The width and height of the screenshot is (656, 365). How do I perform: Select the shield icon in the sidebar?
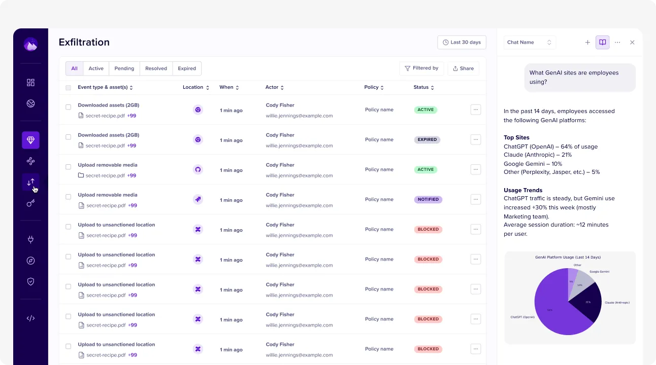tap(30, 281)
